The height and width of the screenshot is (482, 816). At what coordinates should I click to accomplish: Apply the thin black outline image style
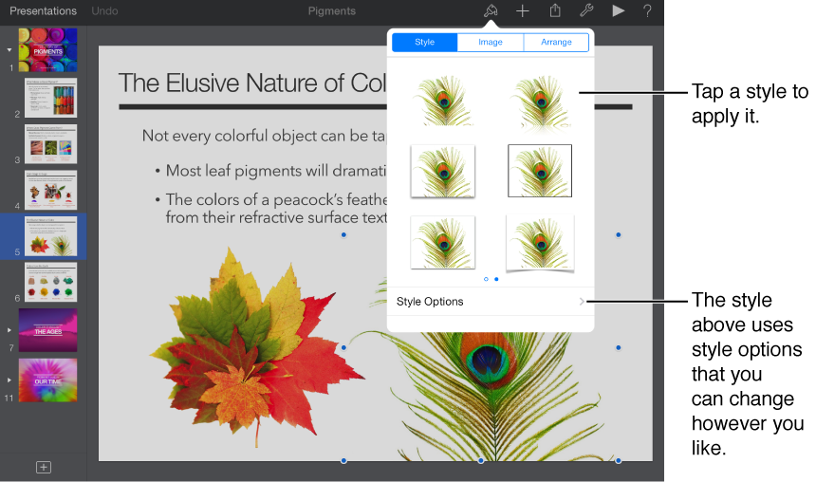(540, 171)
